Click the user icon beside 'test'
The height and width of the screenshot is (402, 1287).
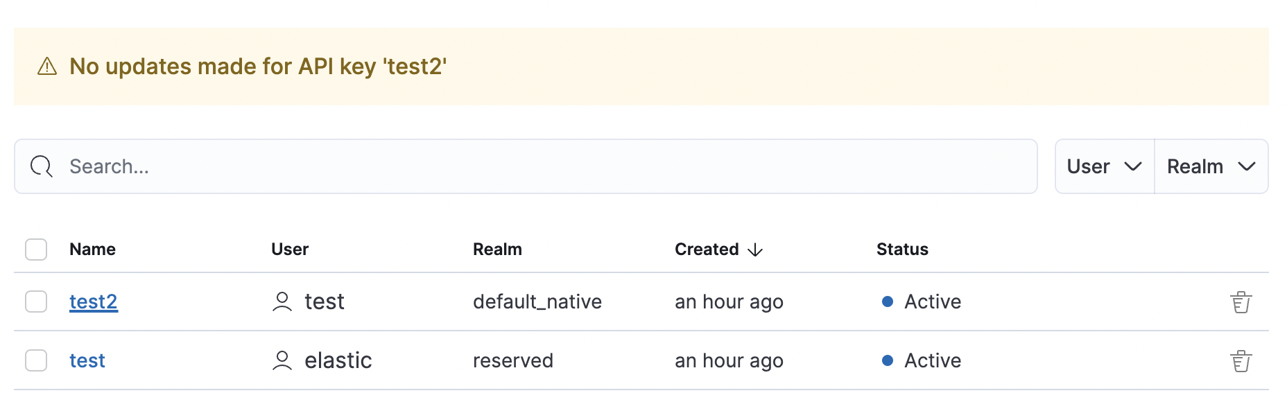tap(282, 301)
